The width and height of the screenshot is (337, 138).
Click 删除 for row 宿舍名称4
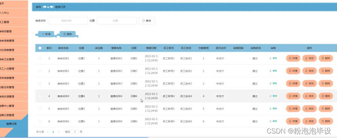pyautogui.click(x=326, y=96)
